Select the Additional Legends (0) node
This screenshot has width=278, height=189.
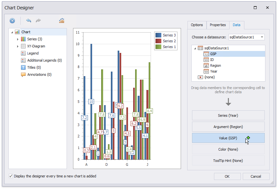coord(44,60)
